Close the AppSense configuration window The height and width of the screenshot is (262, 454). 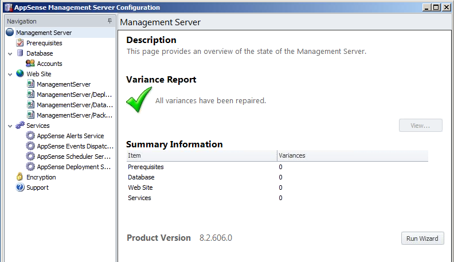point(446,7)
